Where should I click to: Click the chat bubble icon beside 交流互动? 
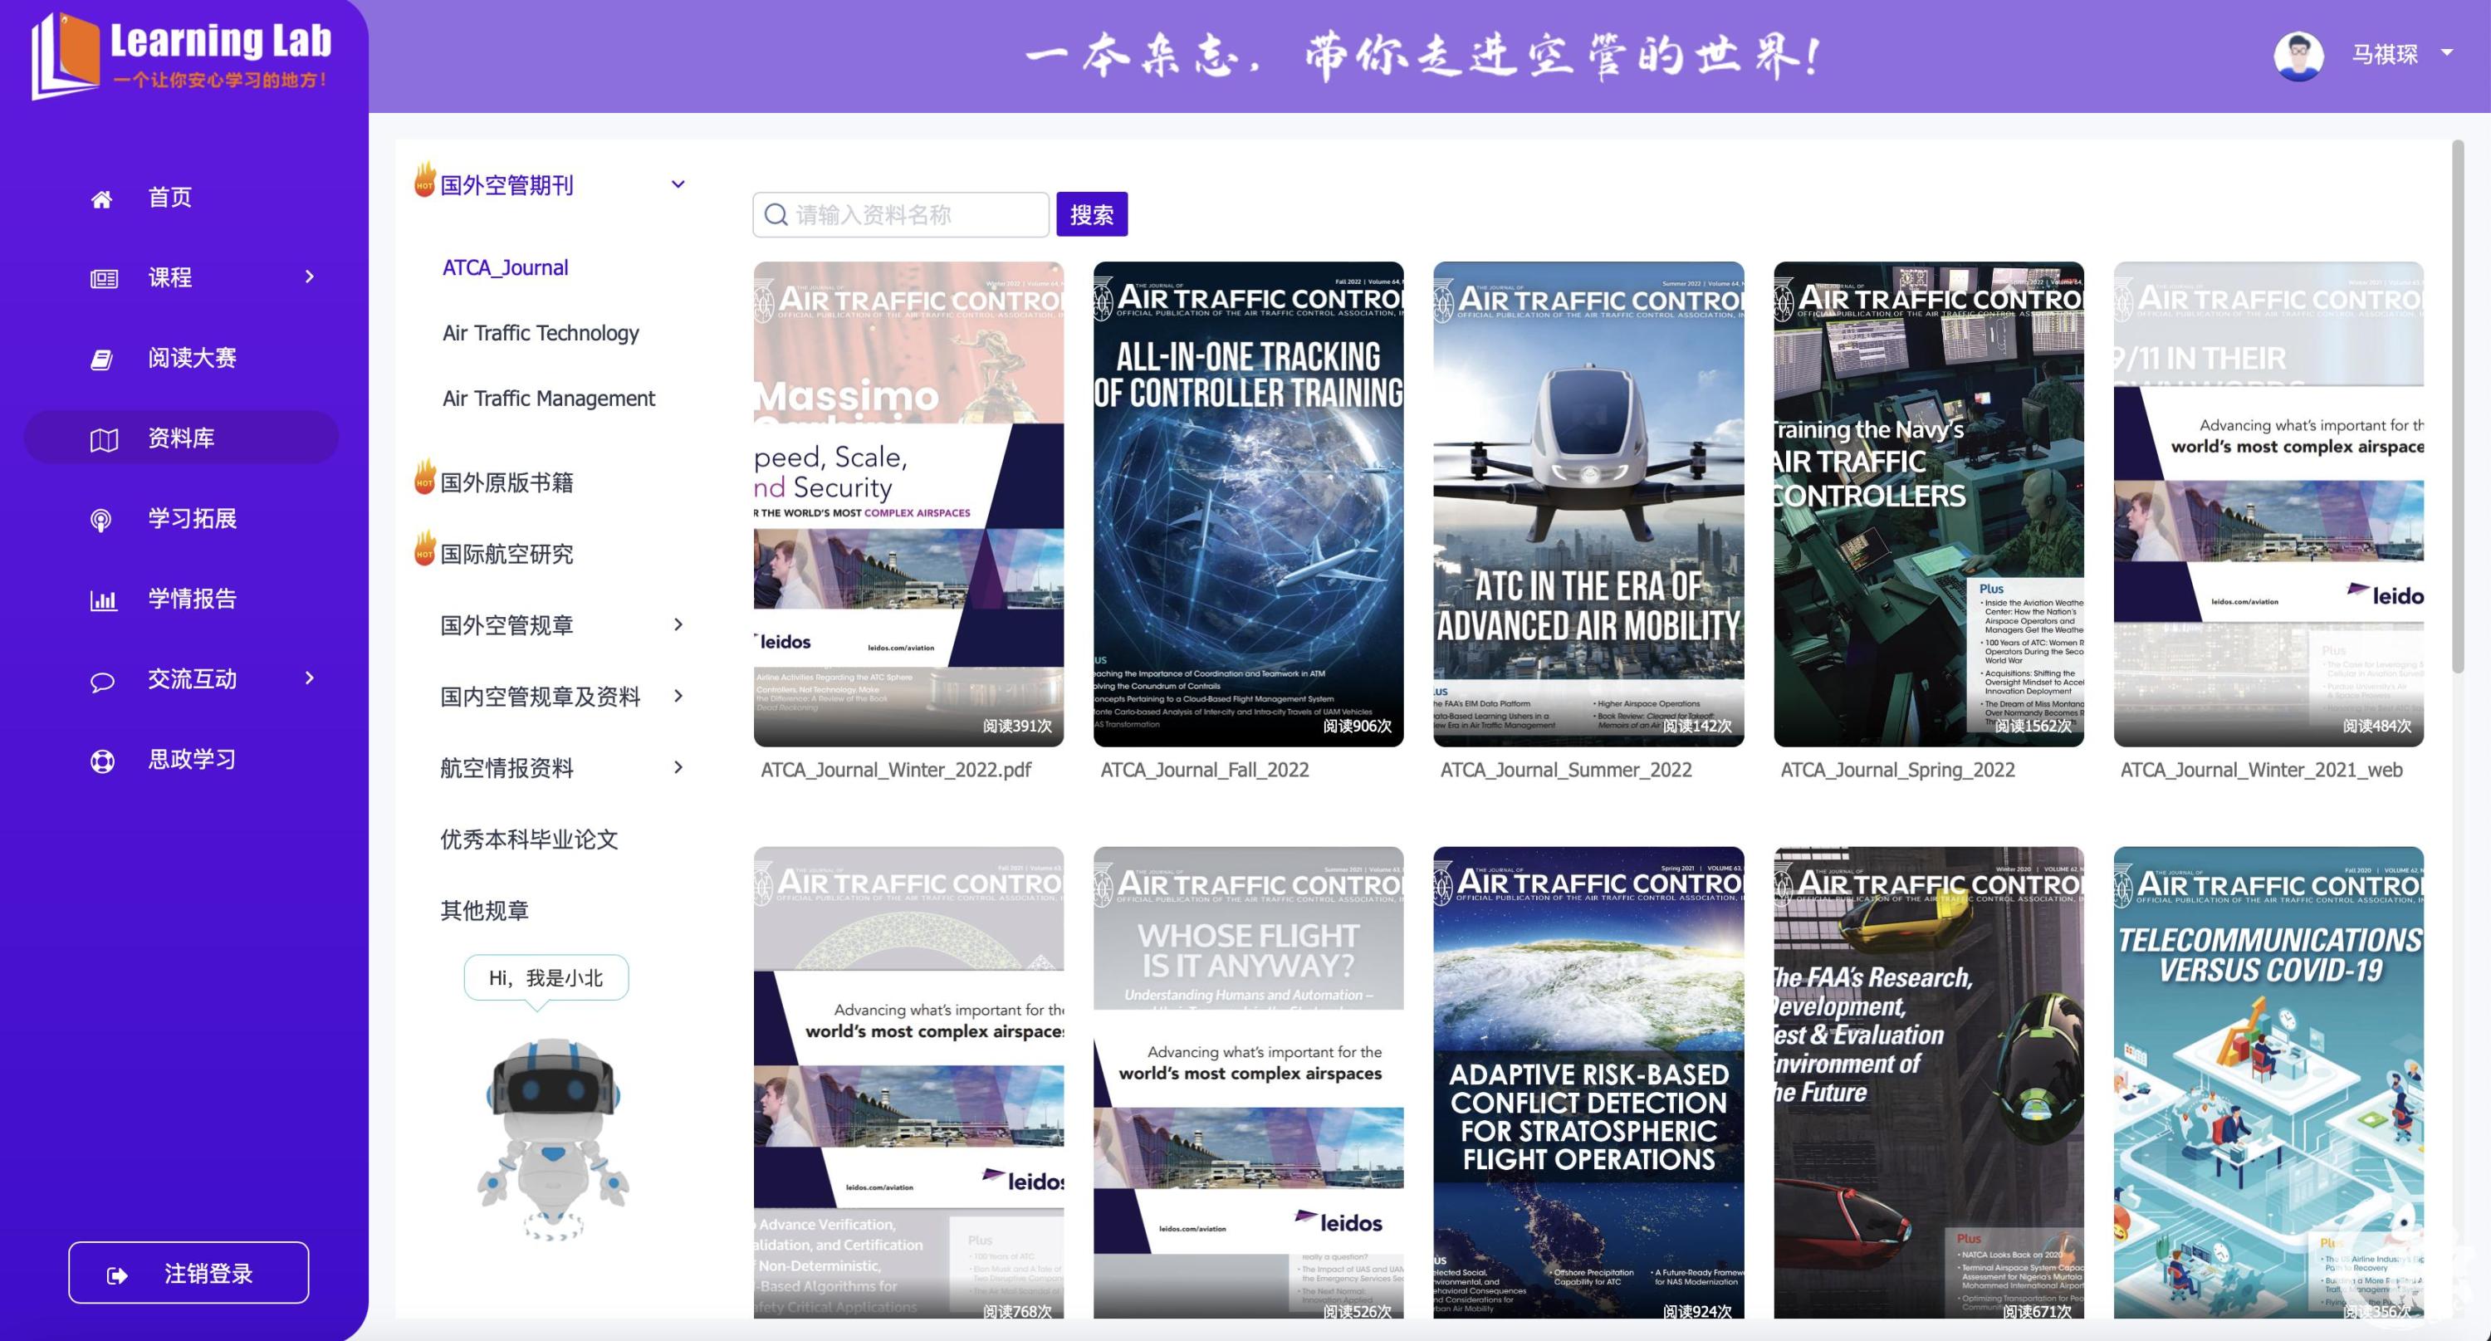tap(102, 682)
